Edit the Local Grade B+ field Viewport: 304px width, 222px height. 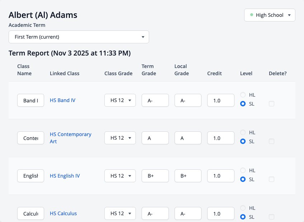pyautogui.click(x=188, y=176)
